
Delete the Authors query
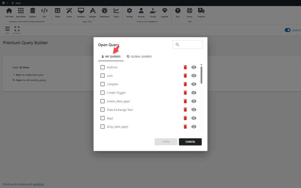click(185, 67)
